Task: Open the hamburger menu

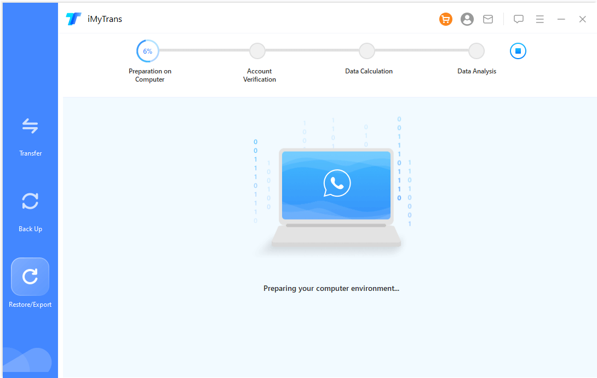Action: (539, 19)
